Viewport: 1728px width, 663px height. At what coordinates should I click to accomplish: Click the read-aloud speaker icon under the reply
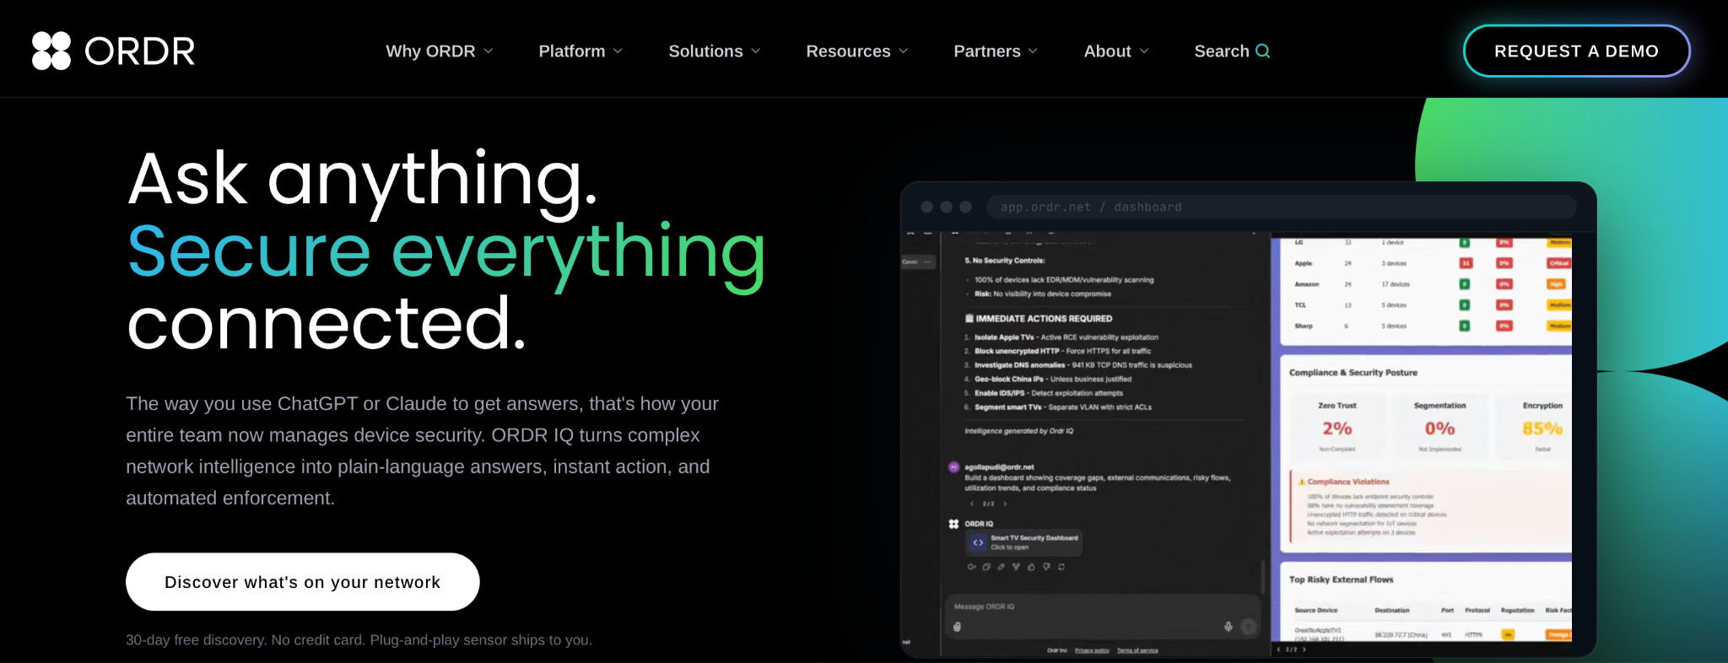tap(971, 567)
